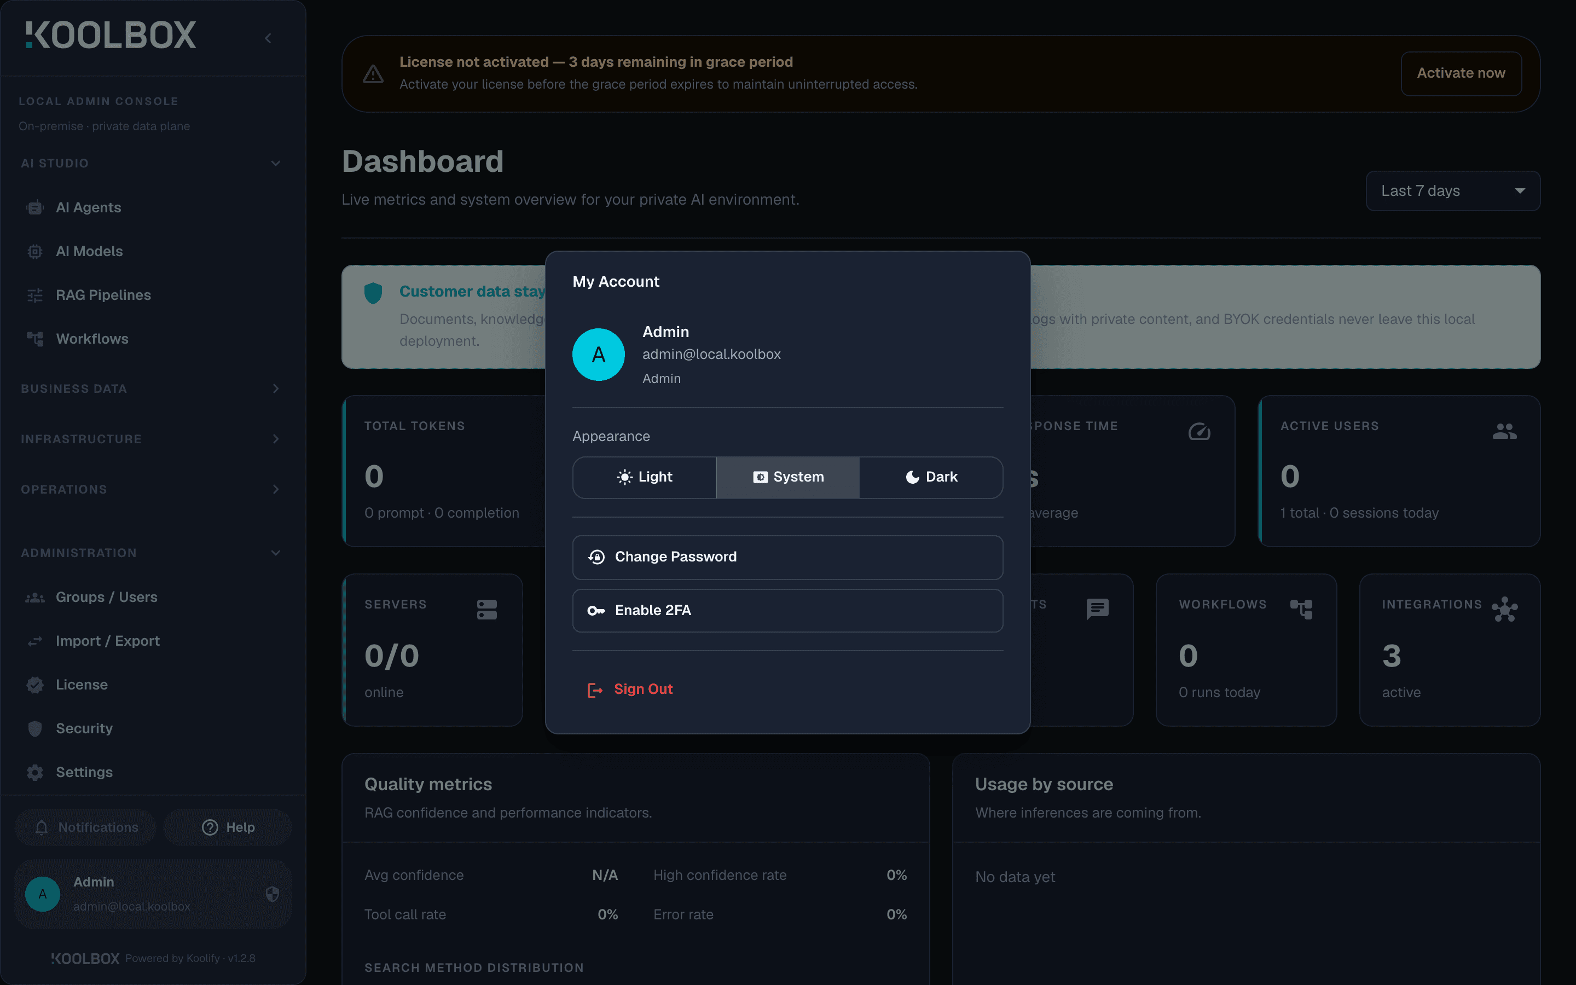
Task: Click the License verified badge icon
Action: 35,685
